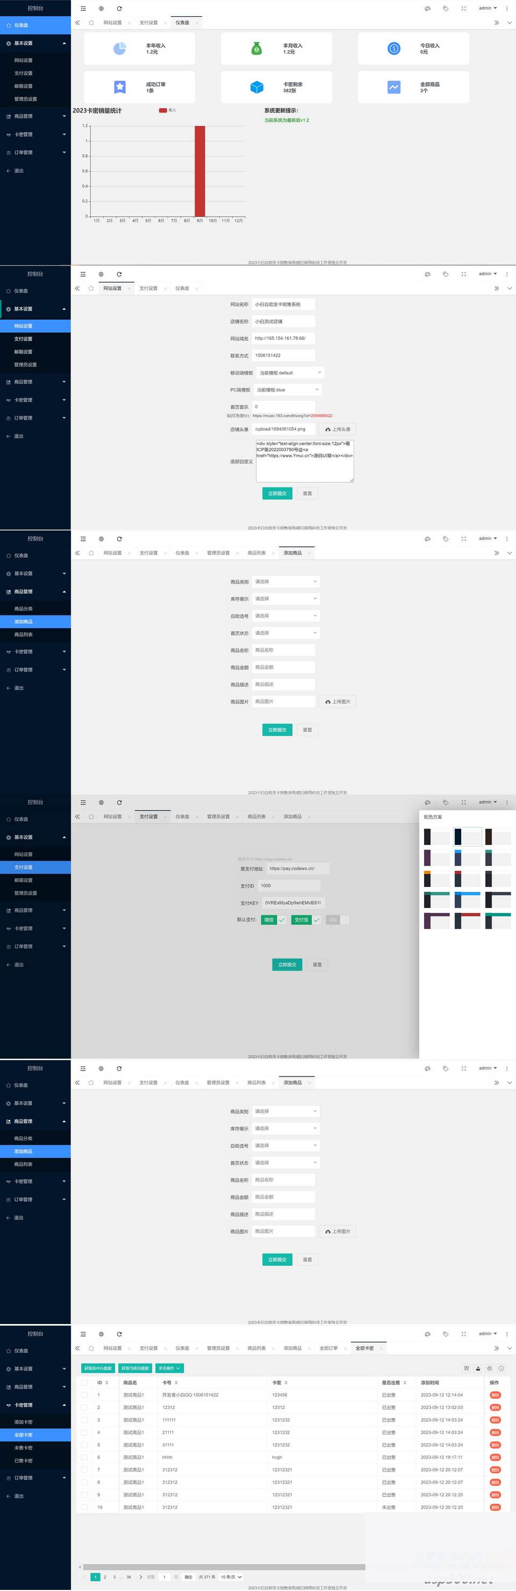Click the column filter grid icon above the table

tap(467, 1368)
